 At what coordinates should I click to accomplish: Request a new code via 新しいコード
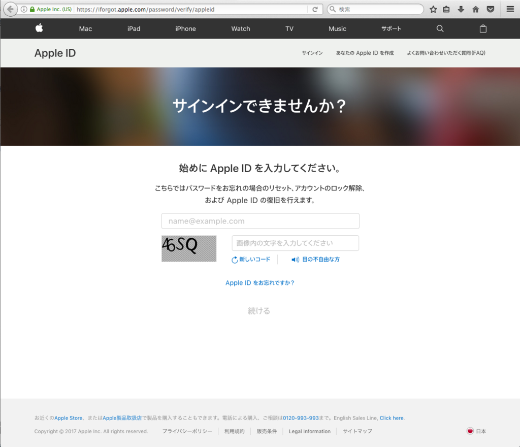coord(255,260)
